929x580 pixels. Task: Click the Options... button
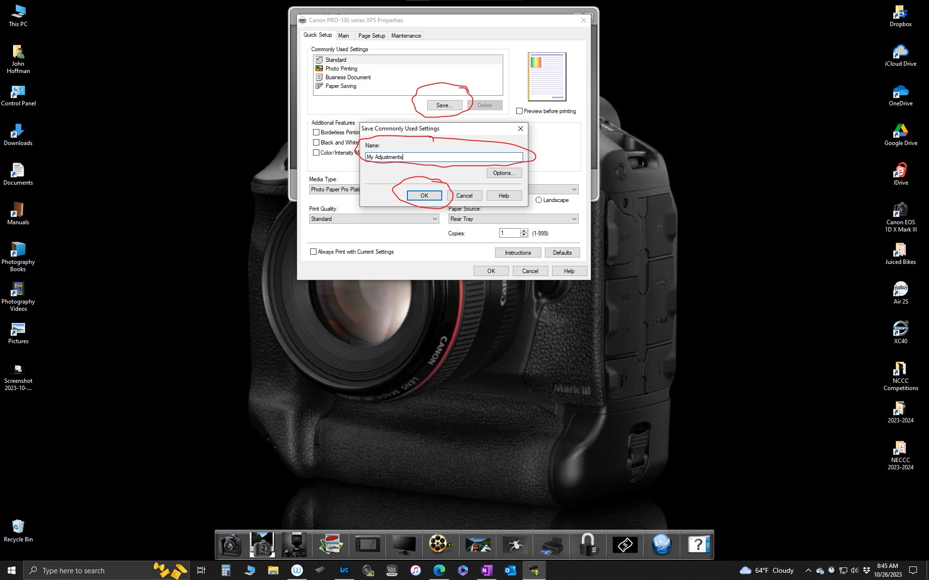(x=504, y=173)
